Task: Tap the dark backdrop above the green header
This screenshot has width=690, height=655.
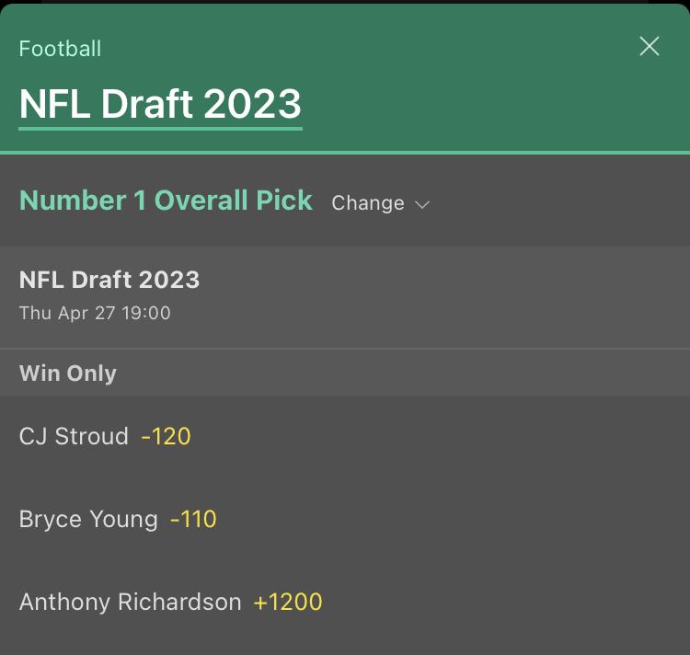Action: pyautogui.click(x=345, y=2)
